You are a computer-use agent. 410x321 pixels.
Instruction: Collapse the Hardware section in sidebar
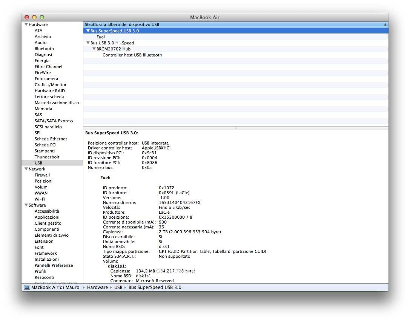pyautogui.click(x=26, y=24)
